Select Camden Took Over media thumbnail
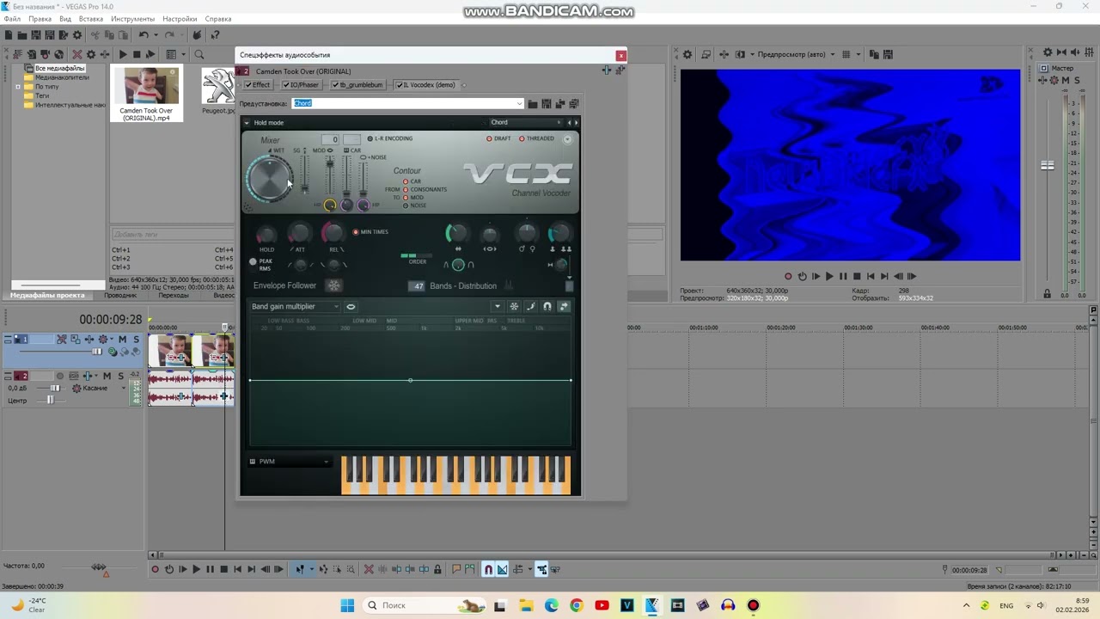Screen dimensions: 1100x619 coord(146,94)
